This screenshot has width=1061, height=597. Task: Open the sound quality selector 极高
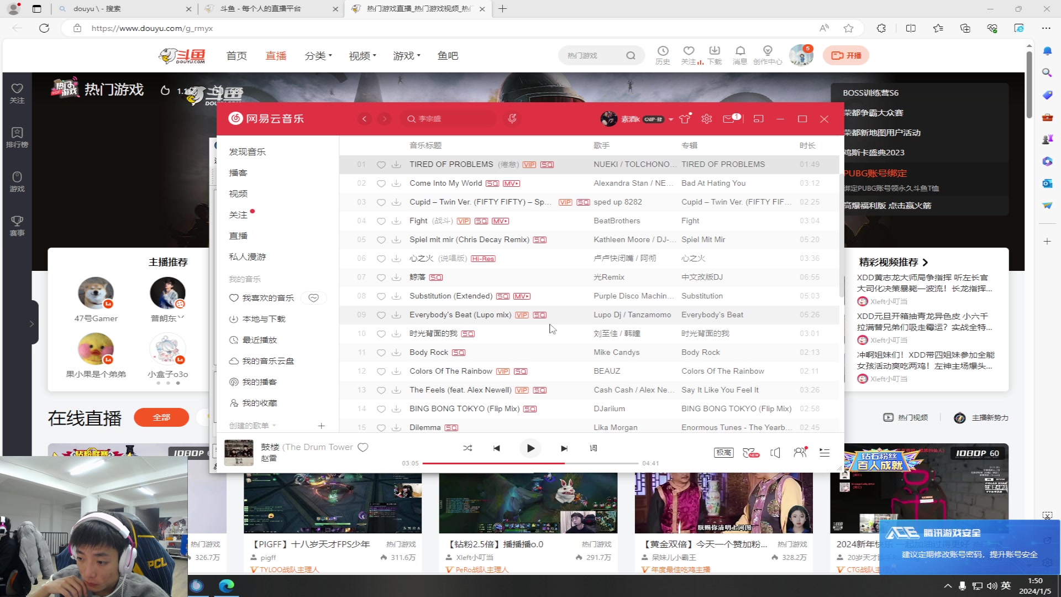pos(724,453)
